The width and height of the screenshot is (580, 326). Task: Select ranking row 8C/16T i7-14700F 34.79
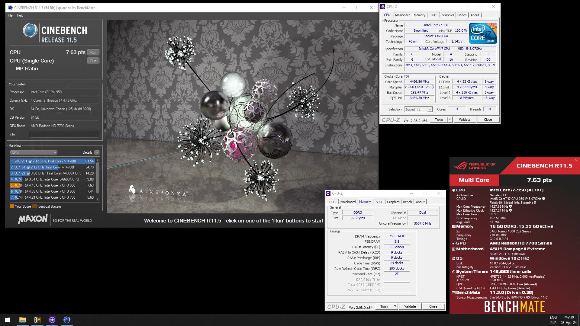tap(52, 167)
